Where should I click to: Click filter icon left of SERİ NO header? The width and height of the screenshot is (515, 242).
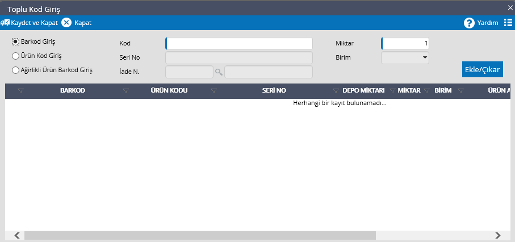[213, 91]
